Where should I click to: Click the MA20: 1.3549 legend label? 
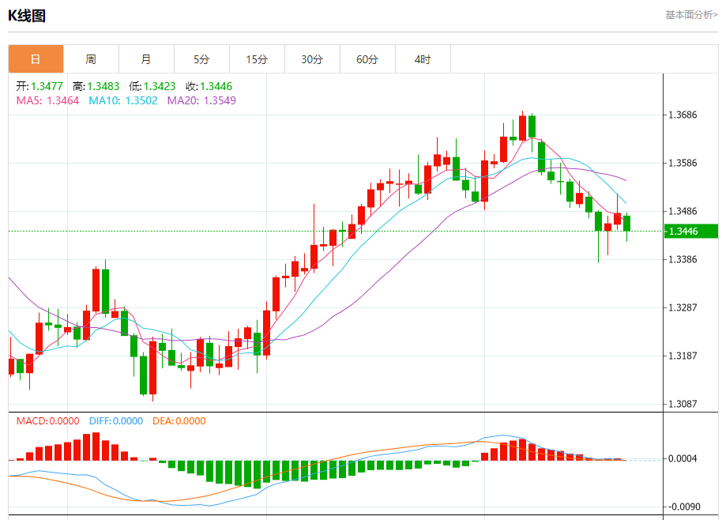[201, 100]
